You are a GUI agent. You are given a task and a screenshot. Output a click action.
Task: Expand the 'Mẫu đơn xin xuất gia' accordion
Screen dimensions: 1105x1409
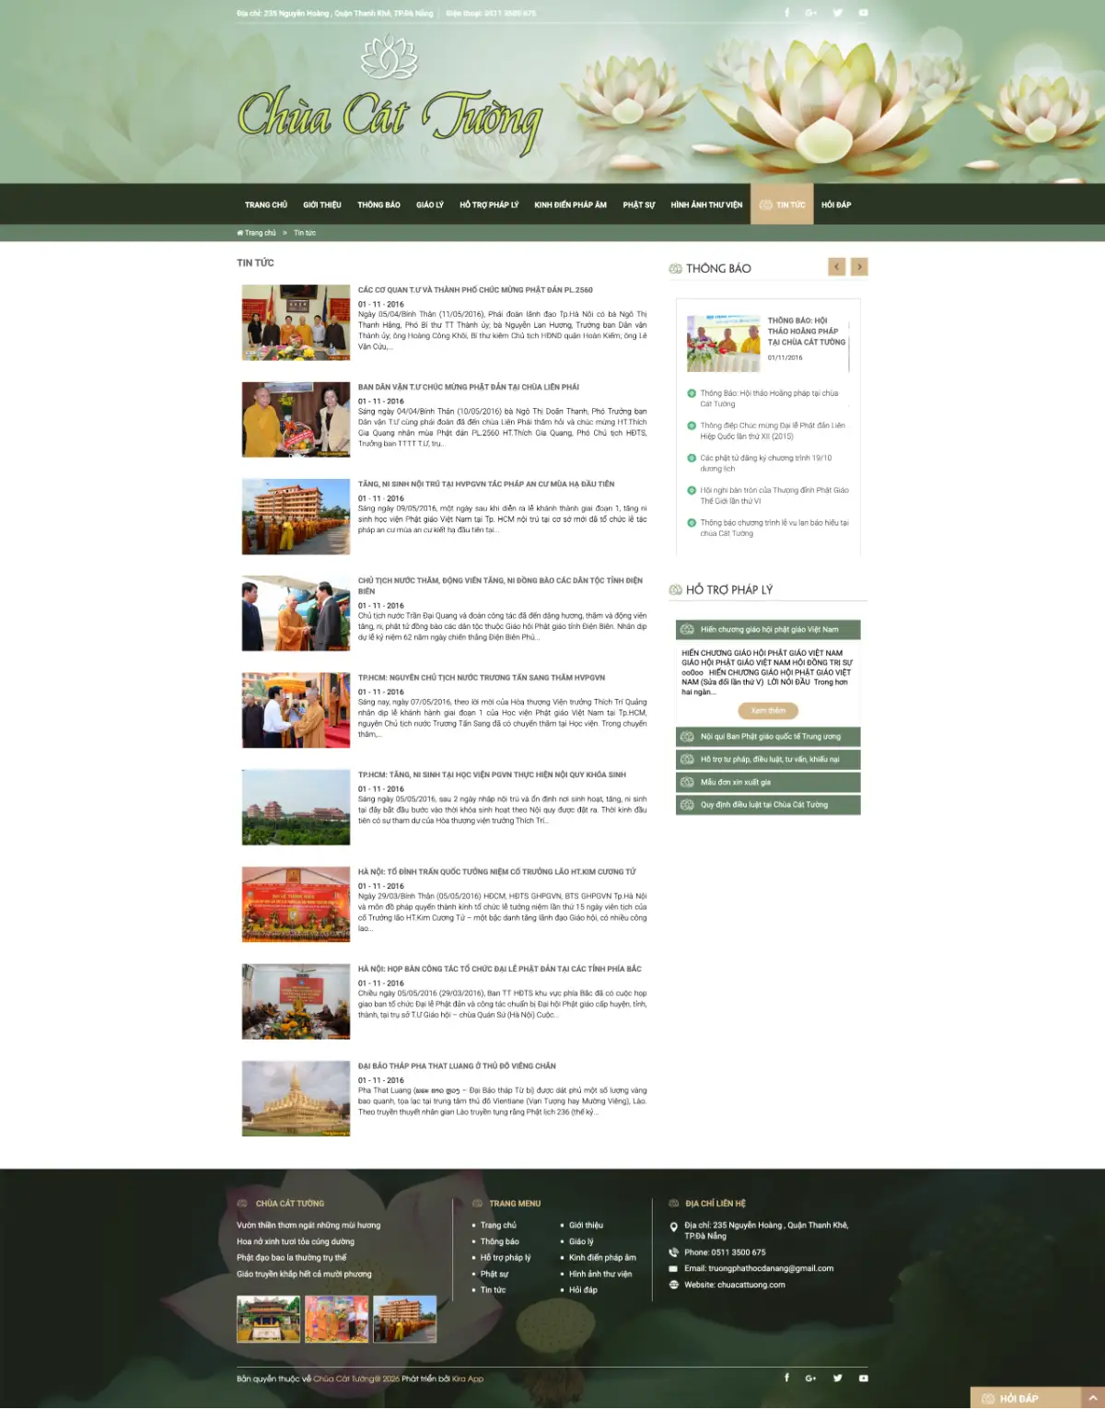(x=768, y=782)
